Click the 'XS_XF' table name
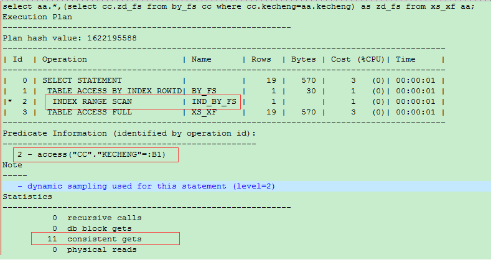The image size is (491, 260). tap(204, 113)
